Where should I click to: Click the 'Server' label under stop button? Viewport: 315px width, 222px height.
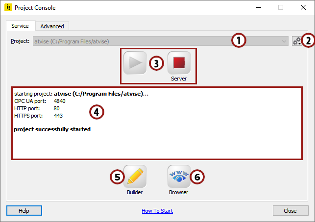click(x=179, y=79)
